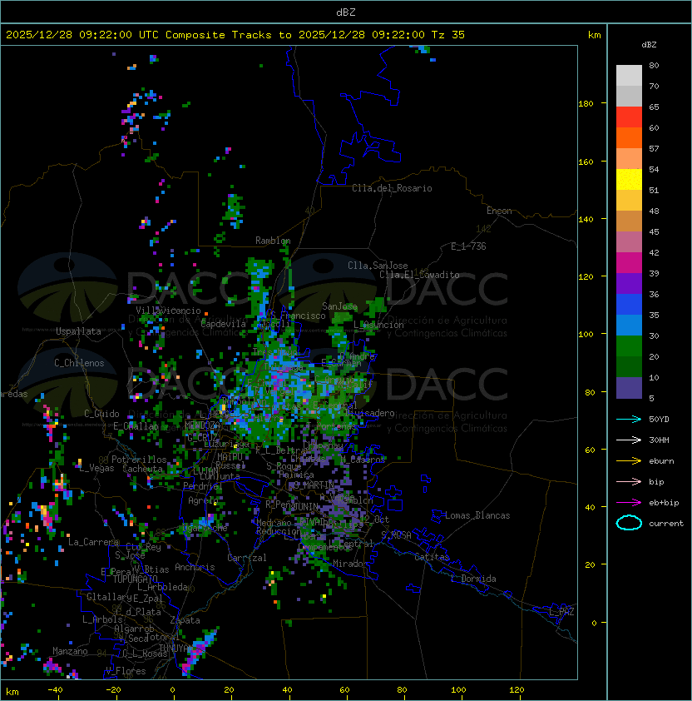Click the 'Clla.El_Cavadito' place label
Image resolution: width=692 pixels, height=701 pixels.
pyautogui.click(x=419, y=275)
